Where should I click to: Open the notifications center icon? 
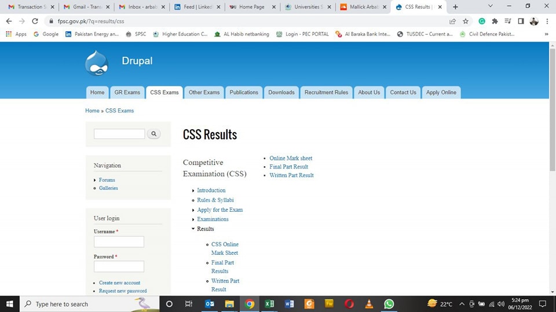pos(543,304)
